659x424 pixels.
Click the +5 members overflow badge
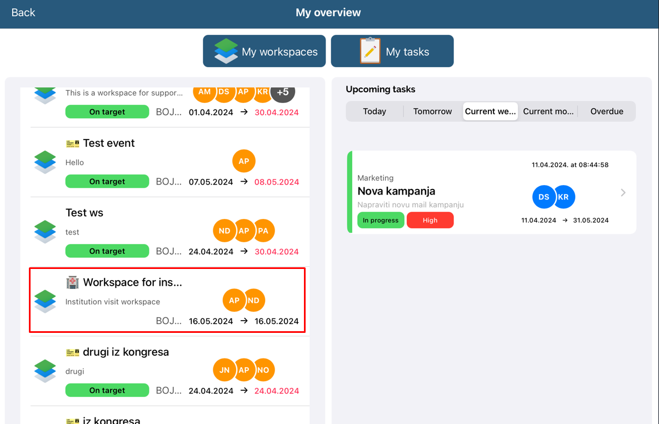(x=283, y=92)
